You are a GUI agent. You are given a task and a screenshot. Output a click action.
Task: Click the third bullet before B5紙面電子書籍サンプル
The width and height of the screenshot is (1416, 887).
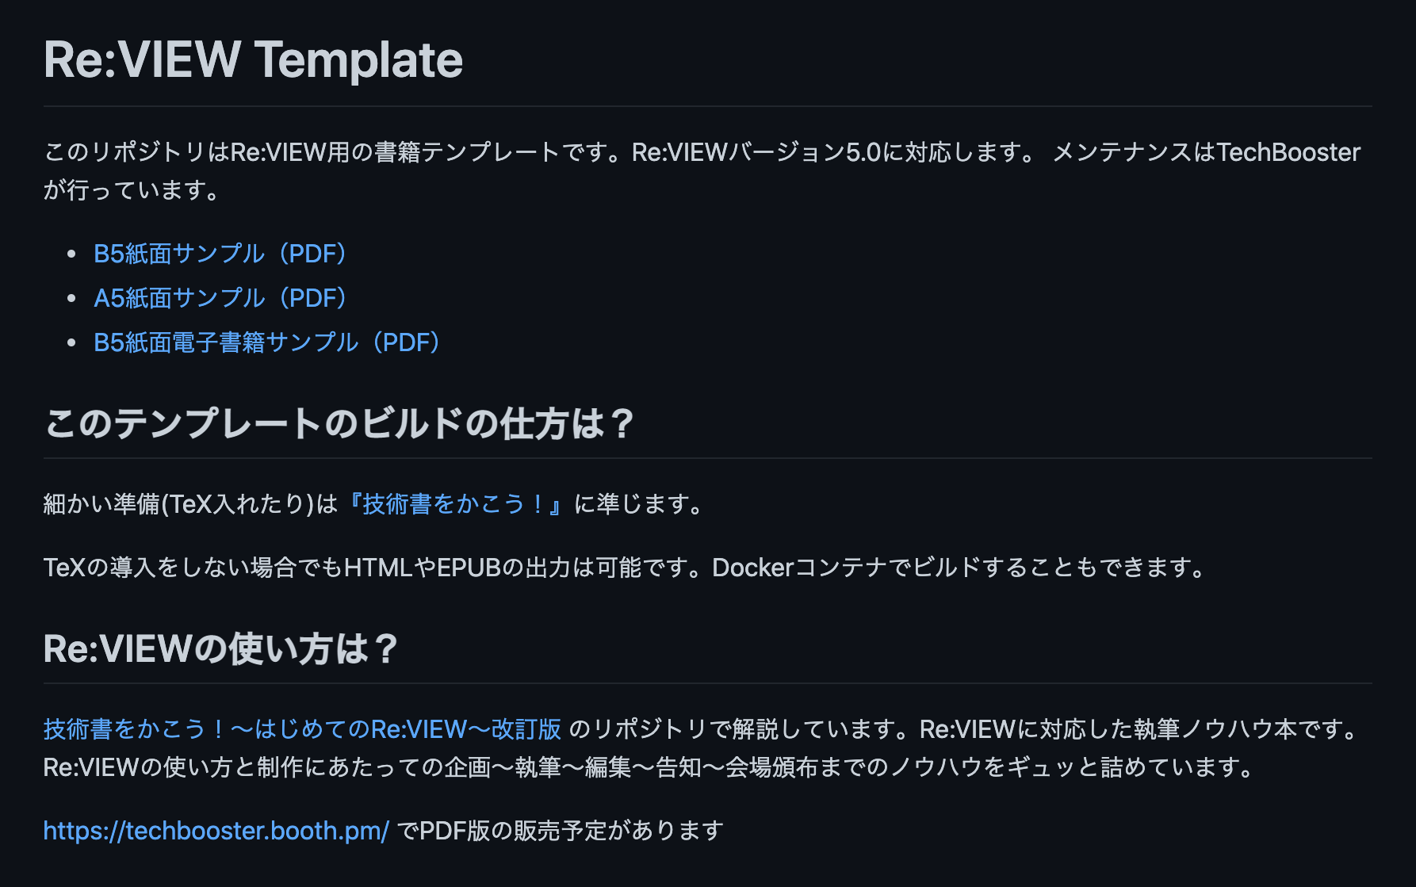[72, 342]
